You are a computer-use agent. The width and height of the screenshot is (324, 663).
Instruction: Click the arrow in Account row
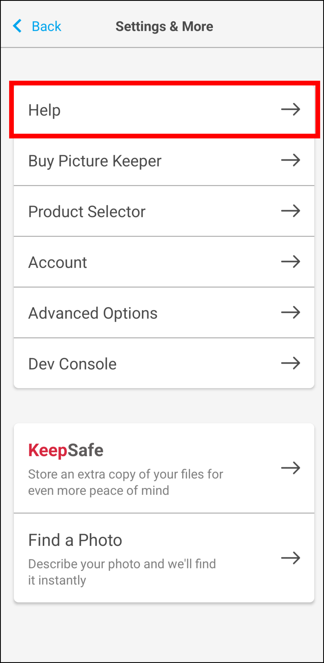coord(290,262)
